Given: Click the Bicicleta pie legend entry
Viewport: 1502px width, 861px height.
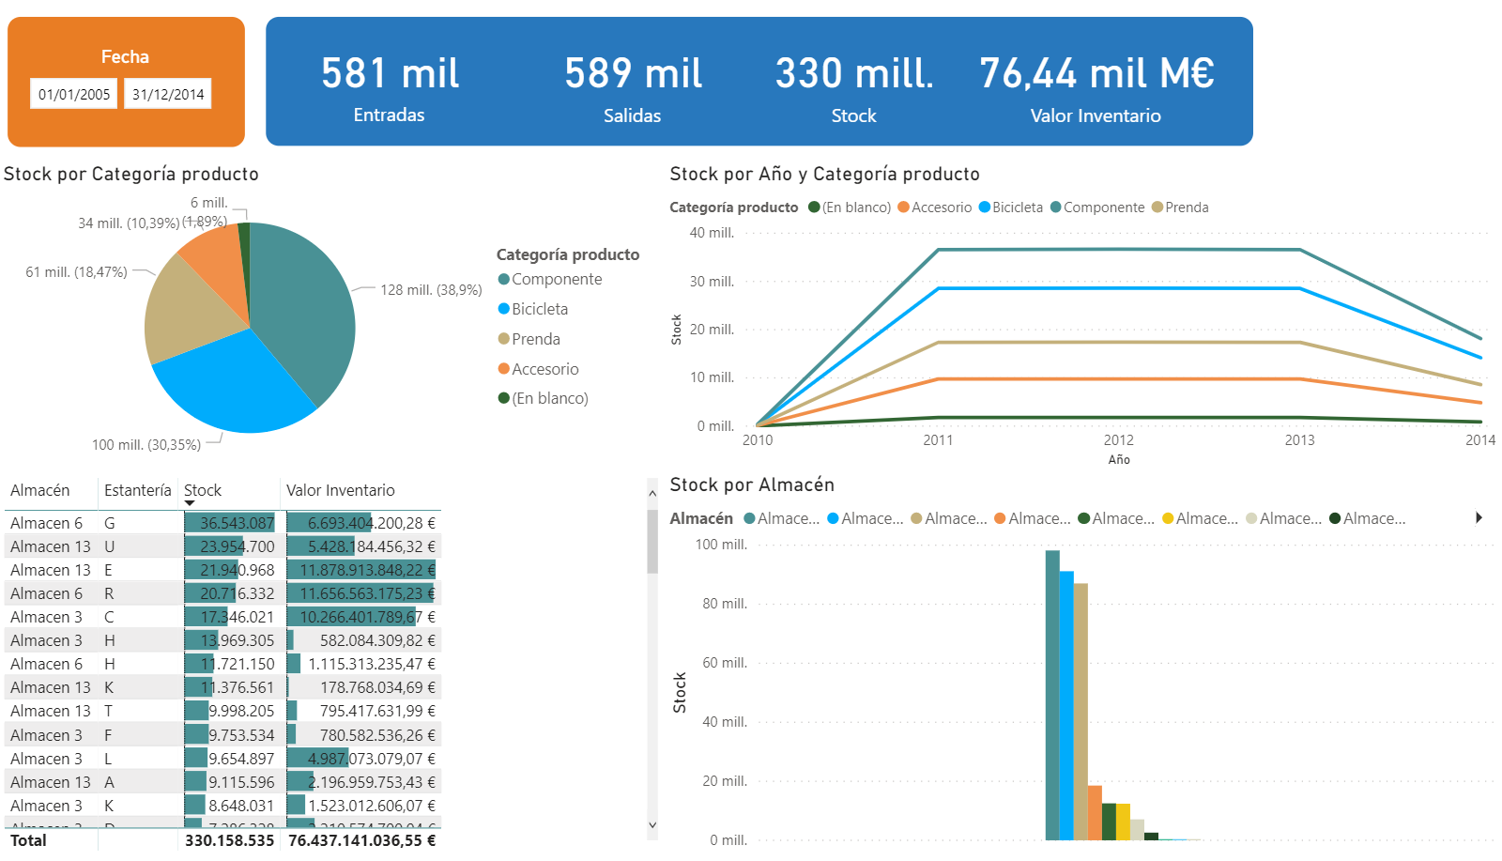Looking at the screenshot, I should point(533,309).
